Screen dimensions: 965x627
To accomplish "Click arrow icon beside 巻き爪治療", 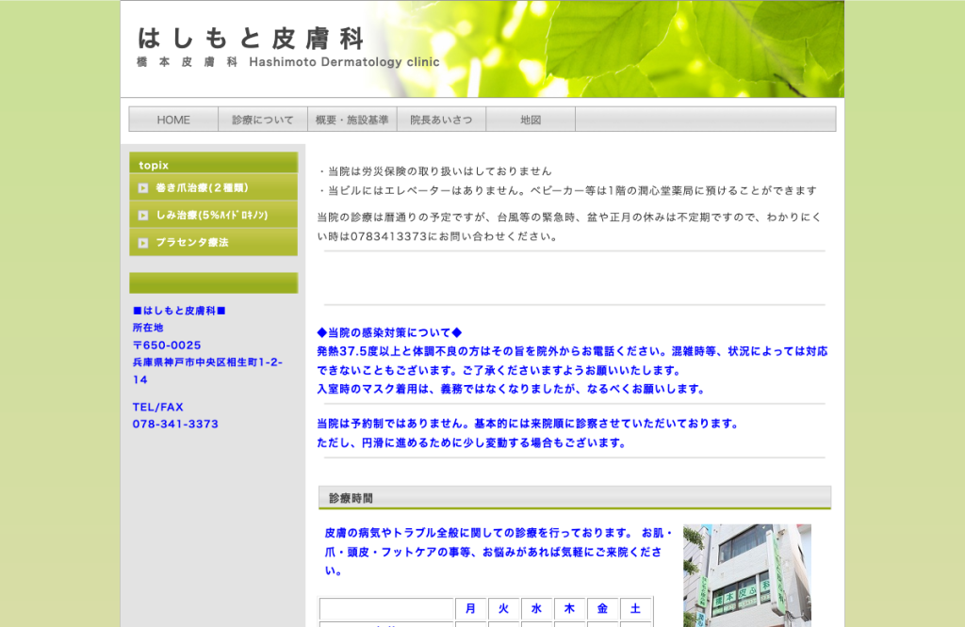I will click(x=143, y=188).
